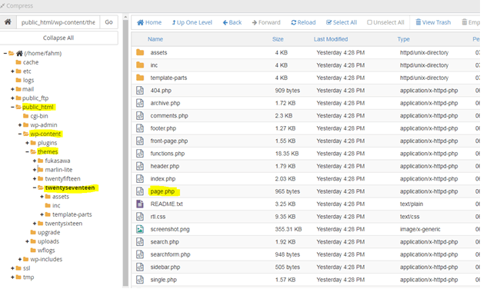Click the Go button
Viewport: 490px width, 292px height.
[x=108, y=22]
